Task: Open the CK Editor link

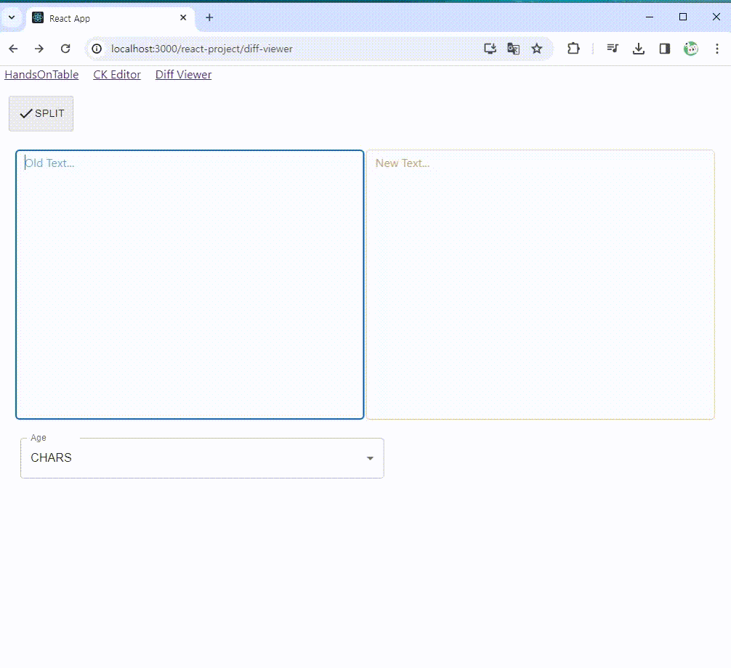Action: coord(117,75)
